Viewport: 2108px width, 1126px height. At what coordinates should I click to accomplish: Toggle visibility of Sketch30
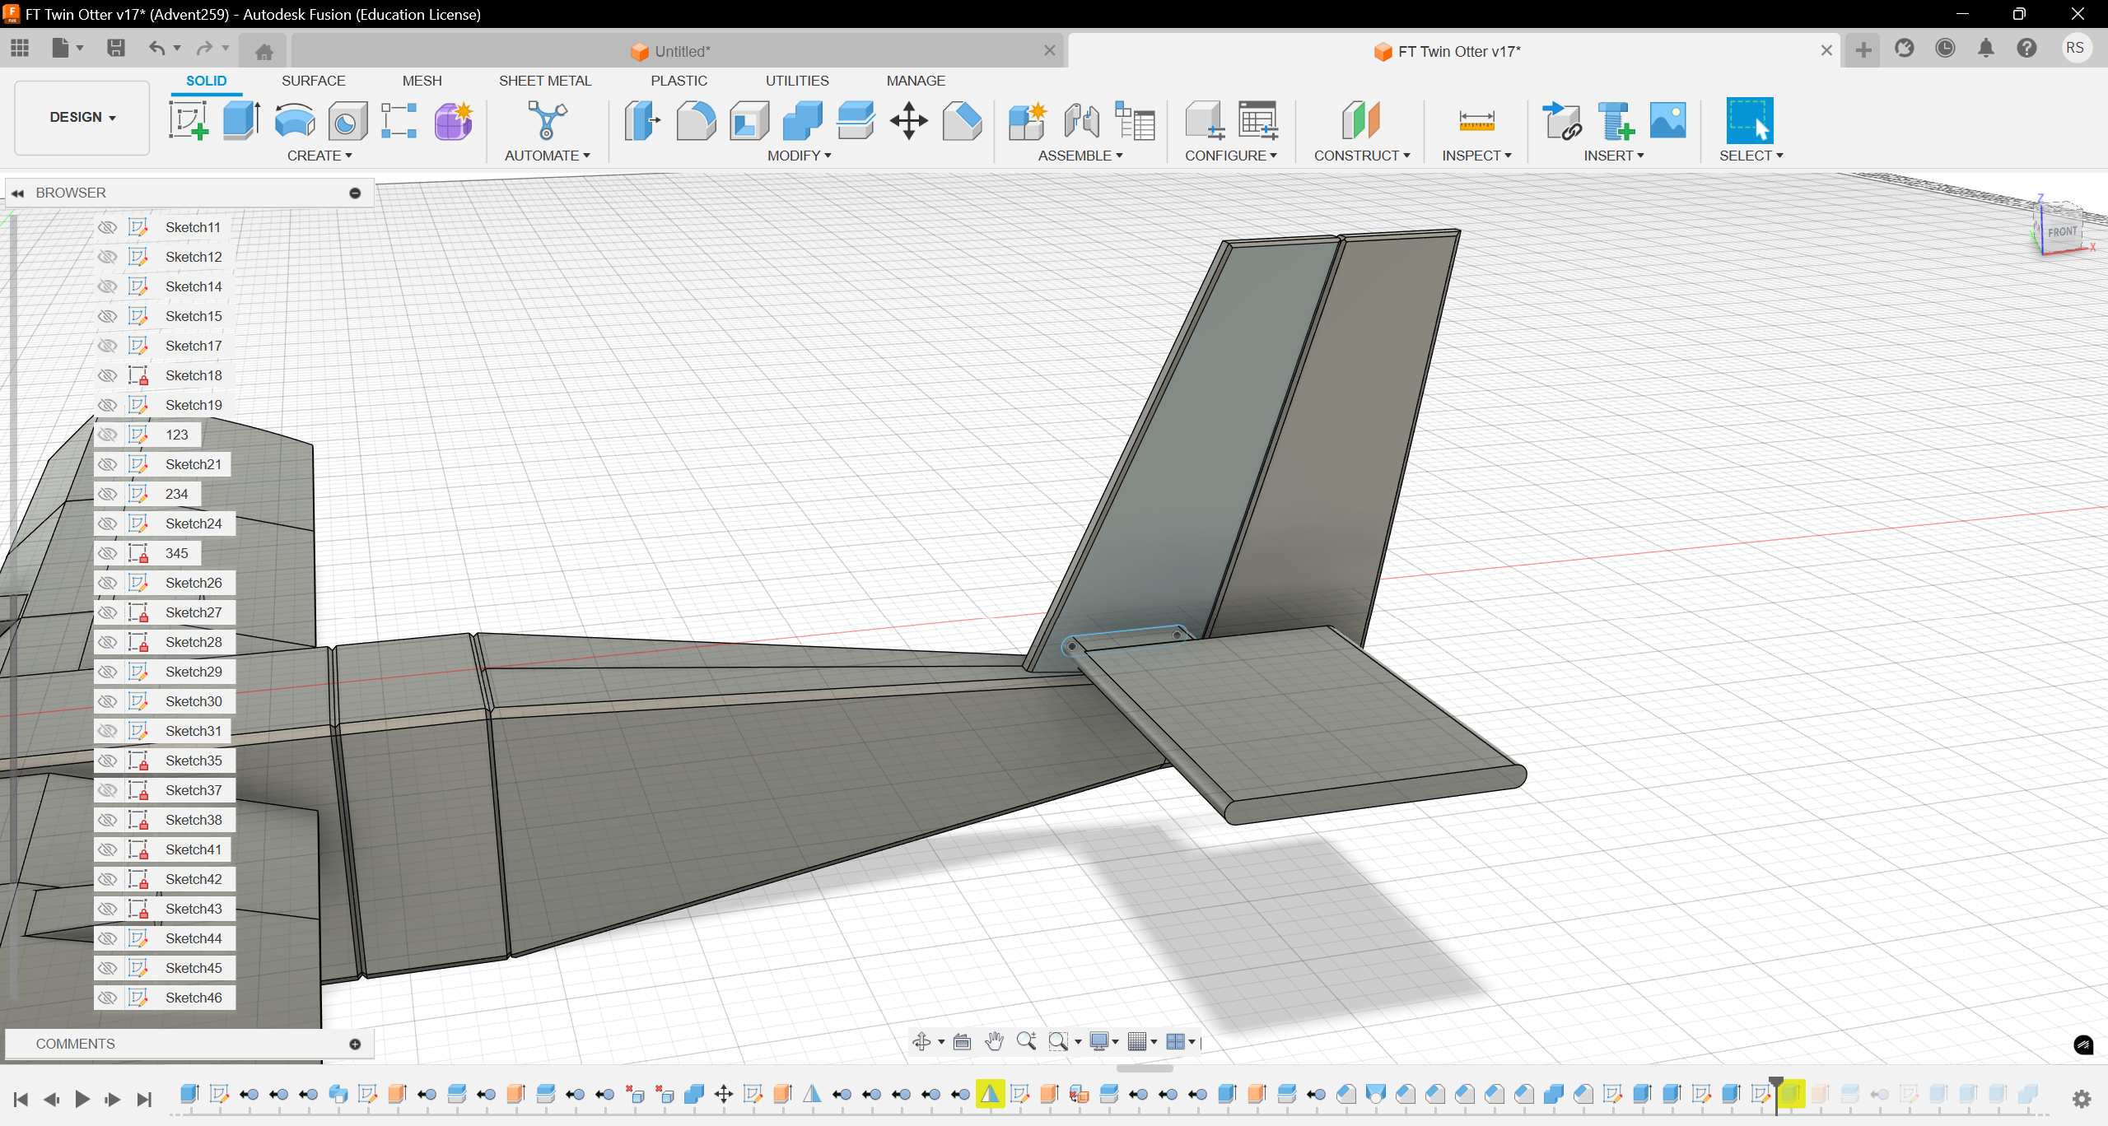[107, 701]
